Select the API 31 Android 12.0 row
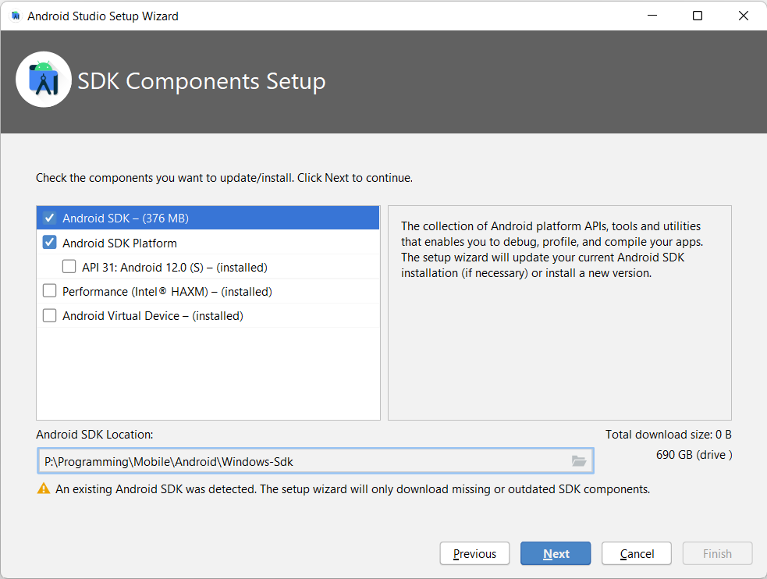Viewport: 767px width, 579px height. (x=172, y=266)
